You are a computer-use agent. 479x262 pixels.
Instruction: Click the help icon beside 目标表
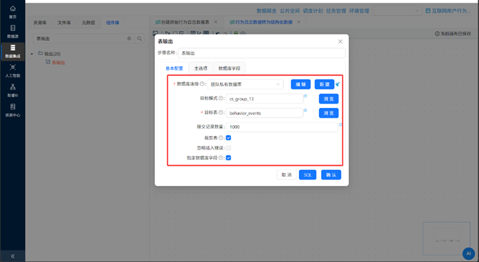coord(221,113)
